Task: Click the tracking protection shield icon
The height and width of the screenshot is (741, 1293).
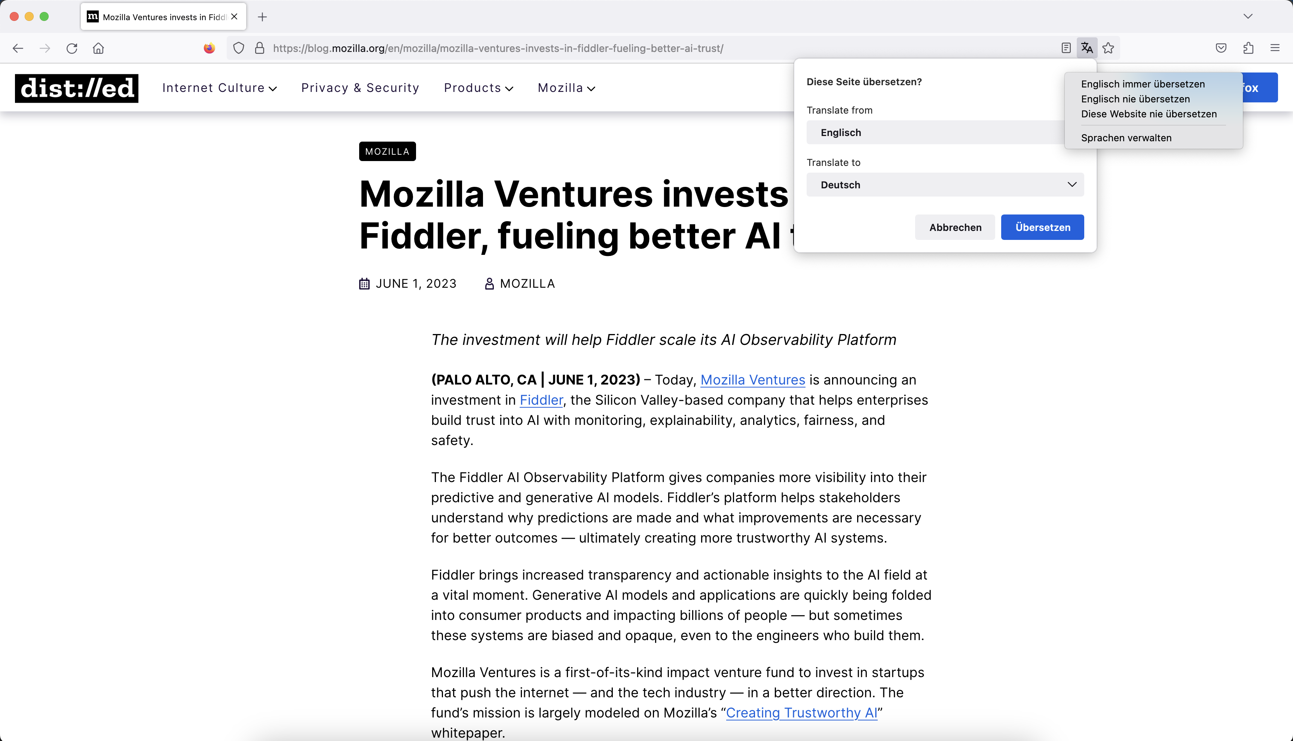Action: click(238, 48)
